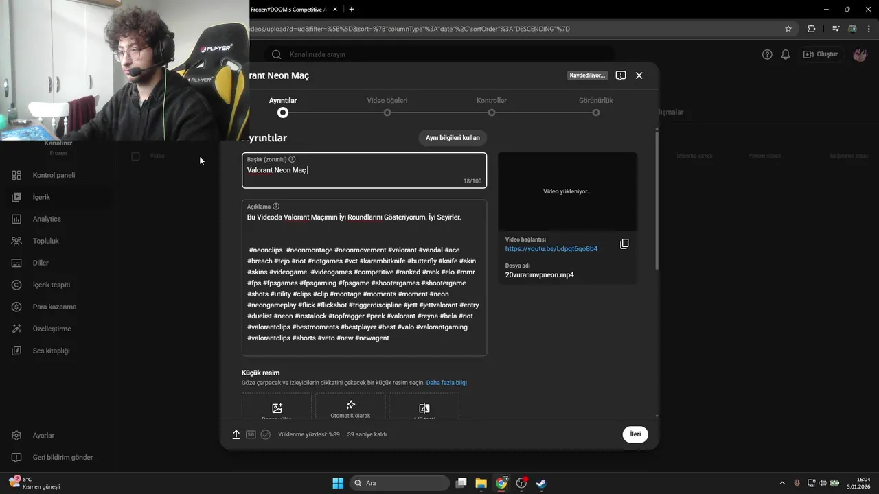Click the feedback exclamation icon in dialog header

621,75
